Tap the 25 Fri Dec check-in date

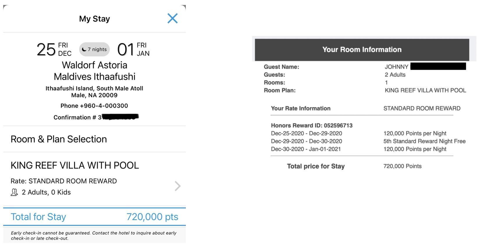(54, 49)
